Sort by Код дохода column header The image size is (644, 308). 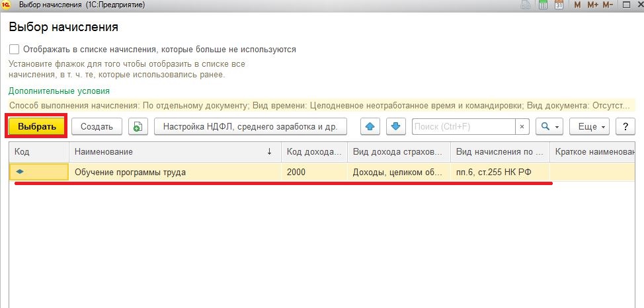(x=315, y=151)
